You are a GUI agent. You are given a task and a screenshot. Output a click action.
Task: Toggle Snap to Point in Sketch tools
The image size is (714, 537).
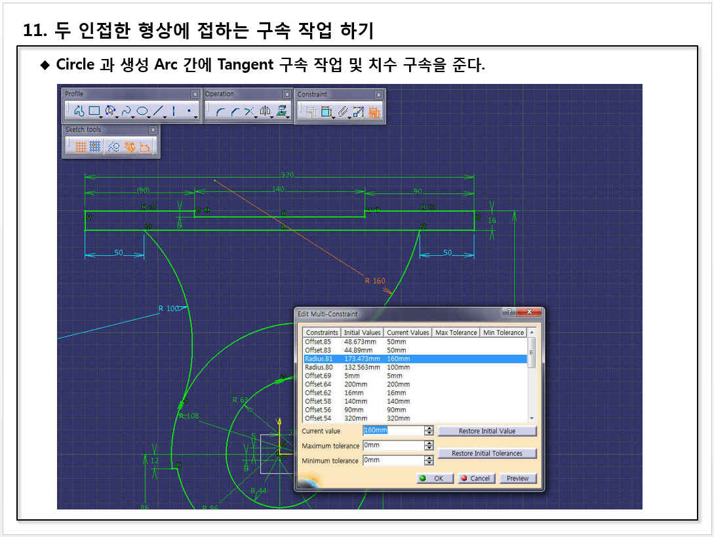pyautogui.click(x=95, y=148)
